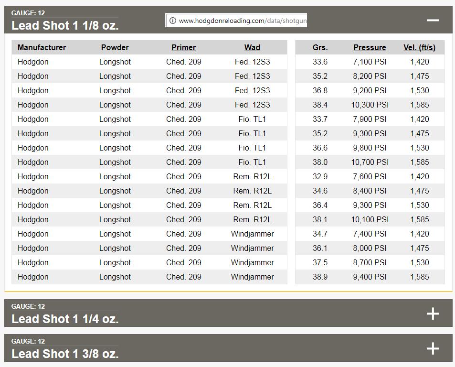Click the last Windjammer wad row
455x367 pixels.
click(x=252, y=277)
